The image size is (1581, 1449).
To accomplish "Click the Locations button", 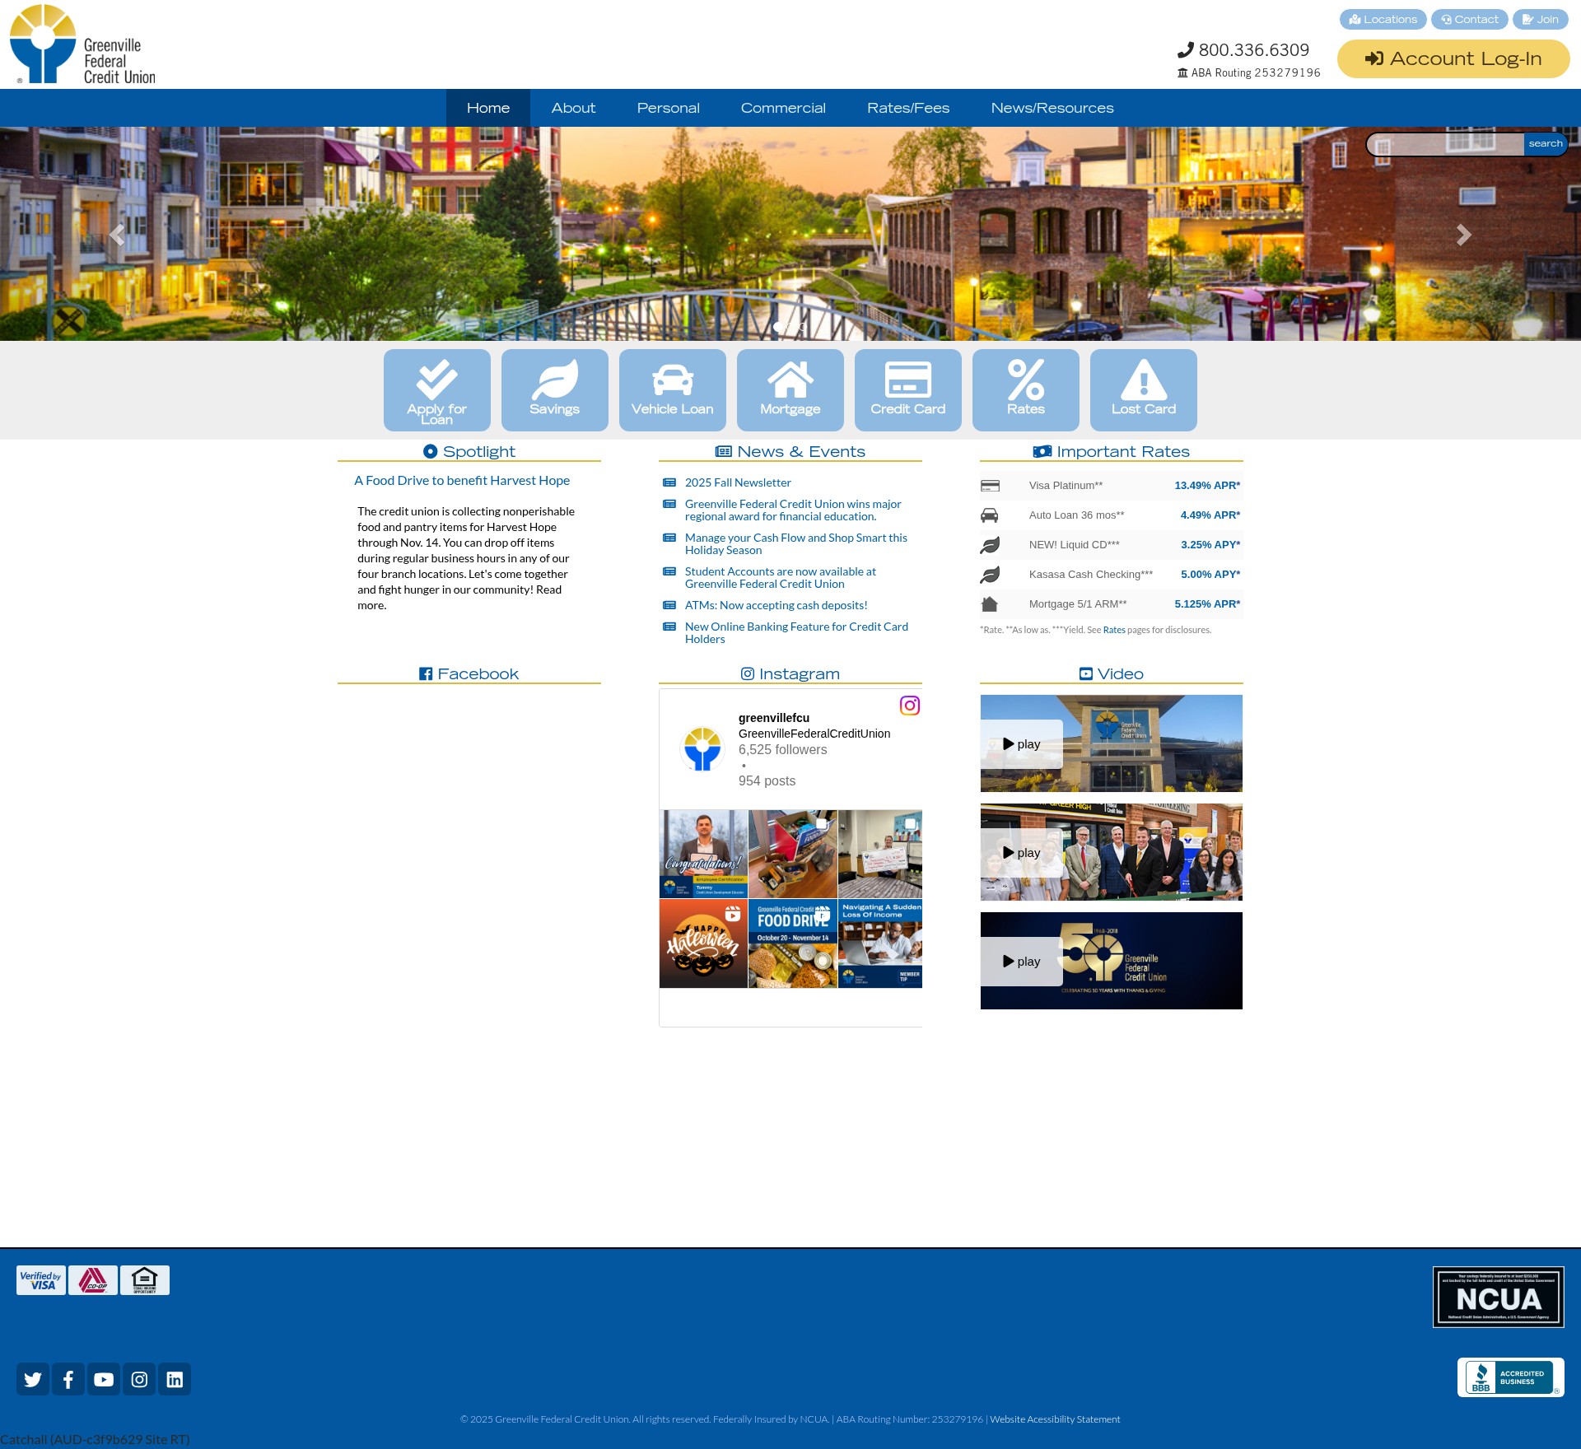I will click(1383, 19).
